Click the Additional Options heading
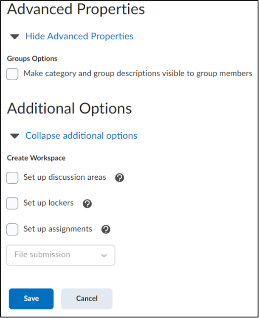Image resolution: width=259 pixels, height=318 pixels. point(70,109)
